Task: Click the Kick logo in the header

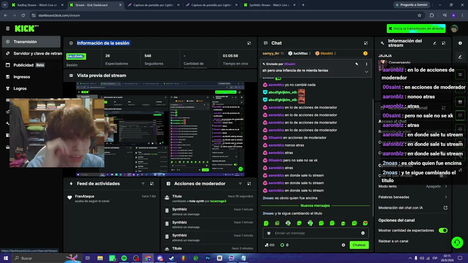Action: pyautogui.click(x=26, y=28)
